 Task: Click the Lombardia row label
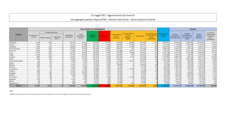coord(13,42)
